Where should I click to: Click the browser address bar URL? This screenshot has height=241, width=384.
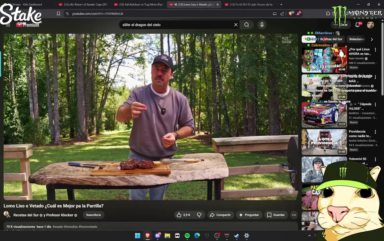pos(98,14)
